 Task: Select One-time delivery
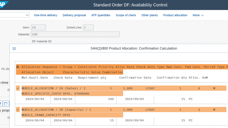coord(46,15)
